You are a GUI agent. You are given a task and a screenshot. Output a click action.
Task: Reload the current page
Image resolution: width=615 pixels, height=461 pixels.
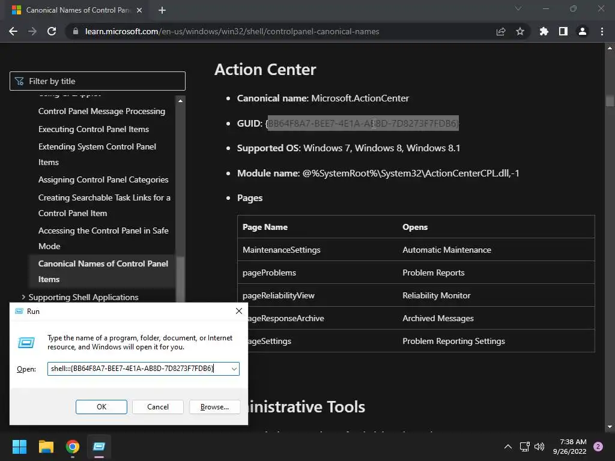pyautogui.click(x=52, y=31)
